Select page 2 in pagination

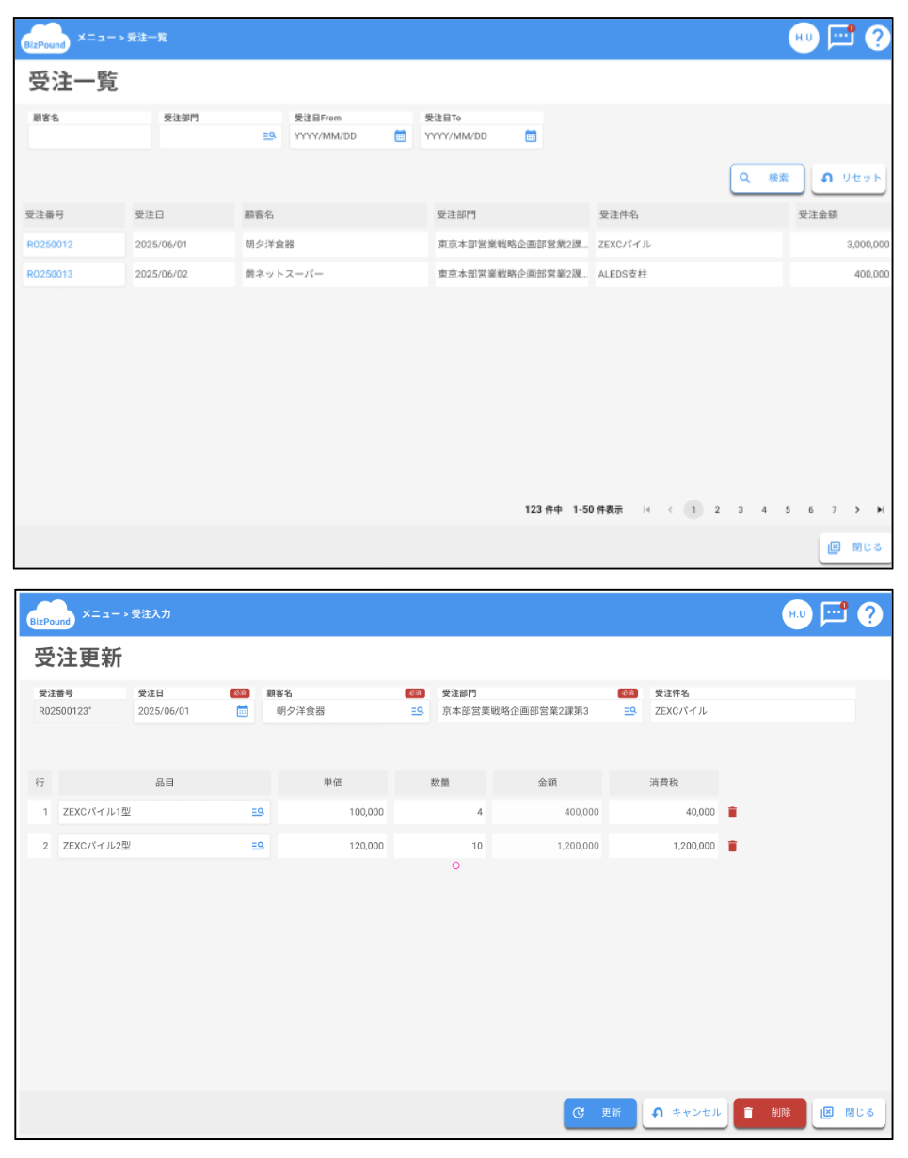717,510
